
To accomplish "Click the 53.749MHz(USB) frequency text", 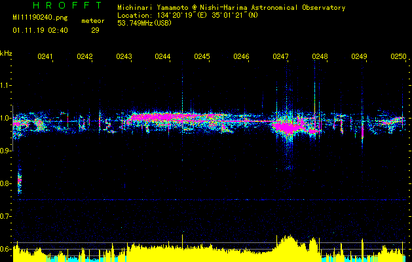I will click(145, 23).
